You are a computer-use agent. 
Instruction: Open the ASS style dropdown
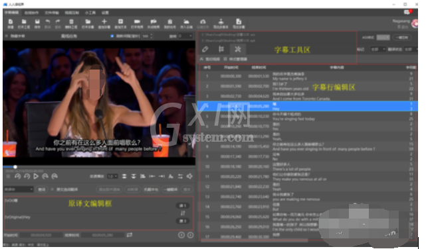pos(383,37)
